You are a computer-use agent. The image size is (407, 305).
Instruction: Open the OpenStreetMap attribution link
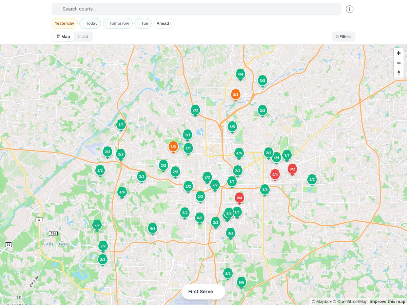[x=350, y=302]
